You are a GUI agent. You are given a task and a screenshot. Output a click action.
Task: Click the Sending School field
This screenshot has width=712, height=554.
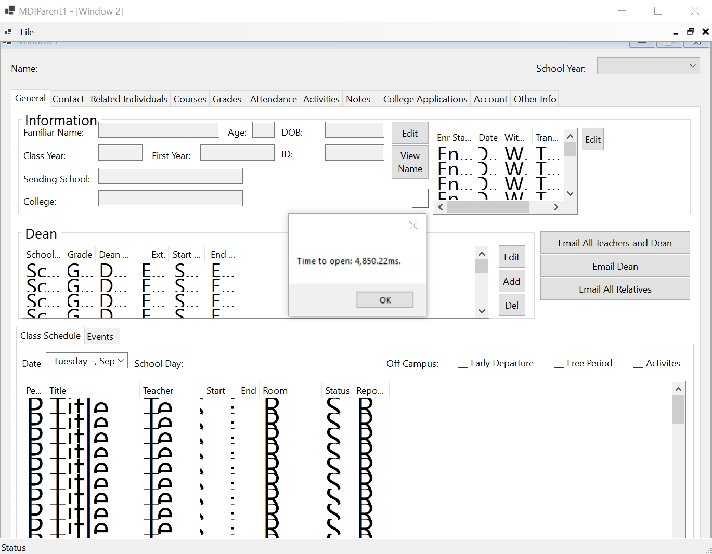(171, 176)
